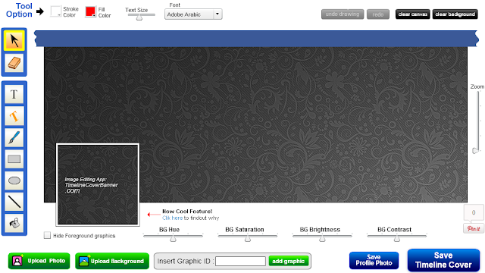Click the Save Profile Photo button
Screen dimensions: 485x273
click(x=374, y=260)
